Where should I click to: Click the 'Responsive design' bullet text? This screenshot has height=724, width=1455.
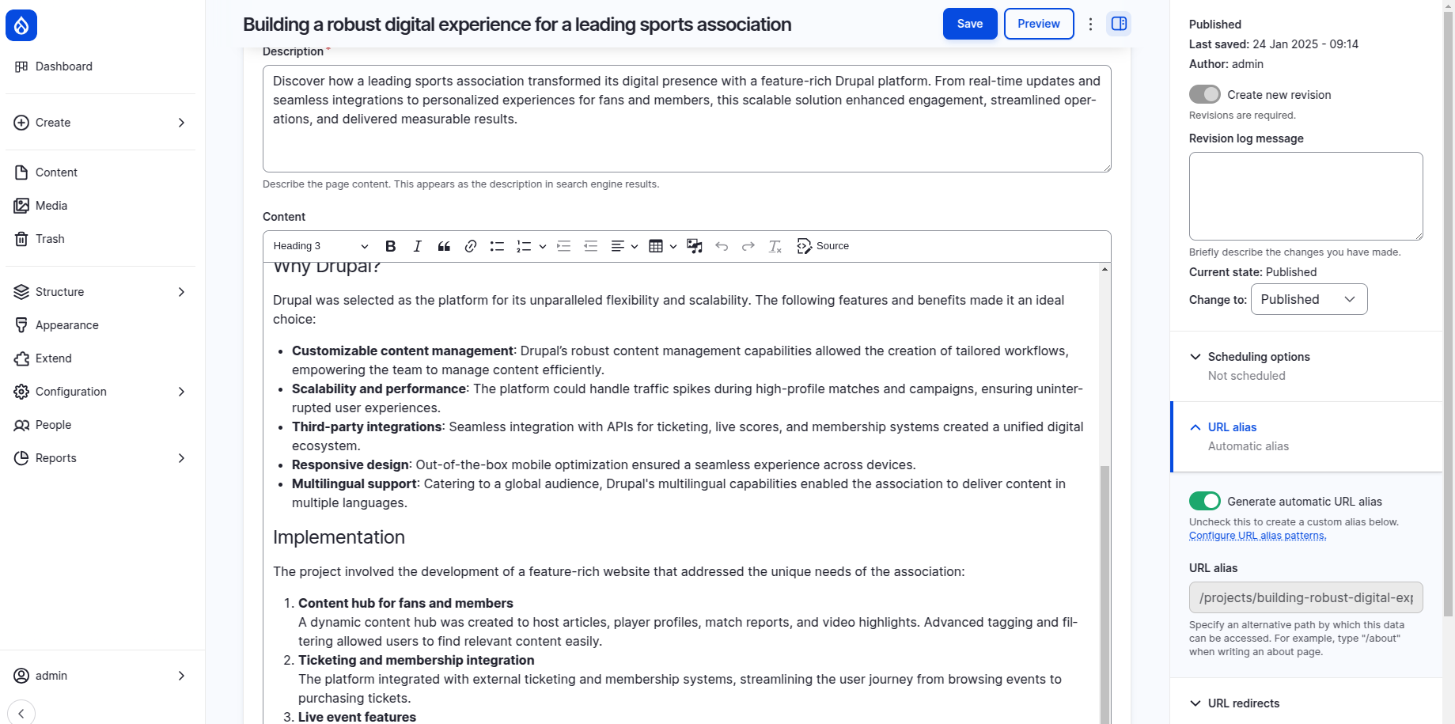350,464
